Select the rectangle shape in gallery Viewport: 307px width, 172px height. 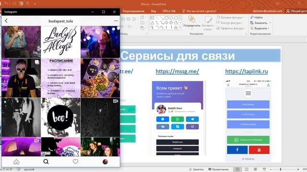166,18
